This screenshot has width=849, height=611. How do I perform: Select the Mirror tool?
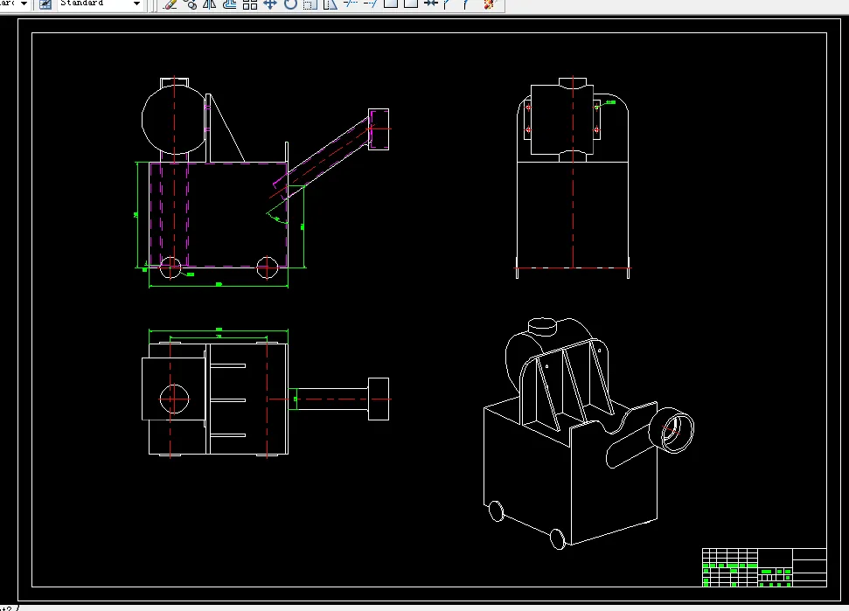point(210,4)
